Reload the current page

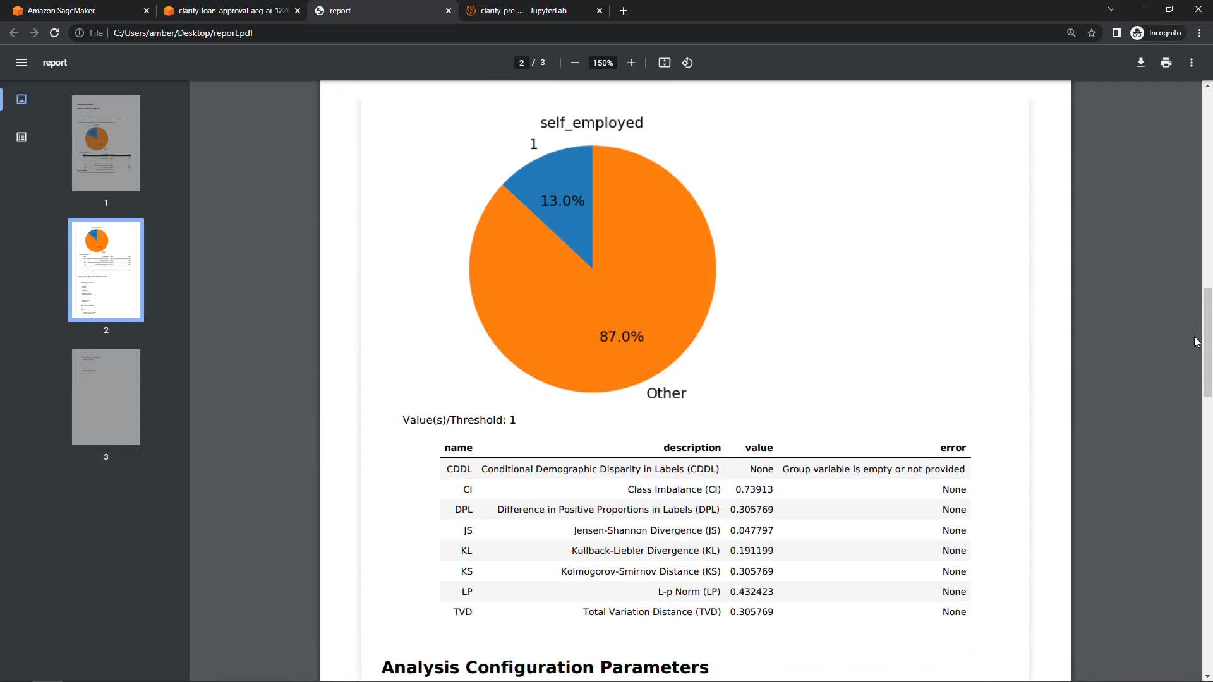point(54,33)
